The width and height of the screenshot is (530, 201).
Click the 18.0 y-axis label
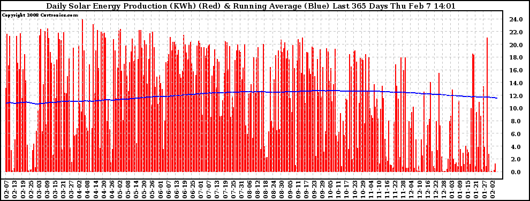point(516,57)
